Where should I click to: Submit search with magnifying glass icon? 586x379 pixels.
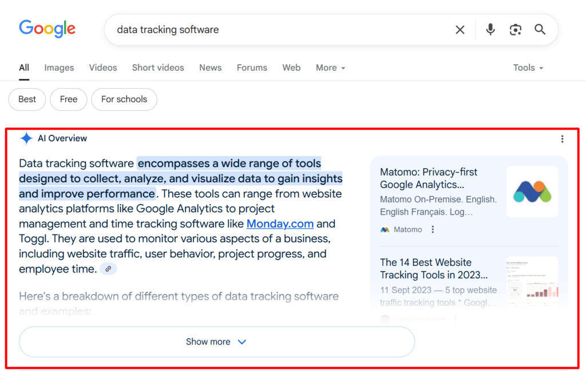click(x=540, y=30)
